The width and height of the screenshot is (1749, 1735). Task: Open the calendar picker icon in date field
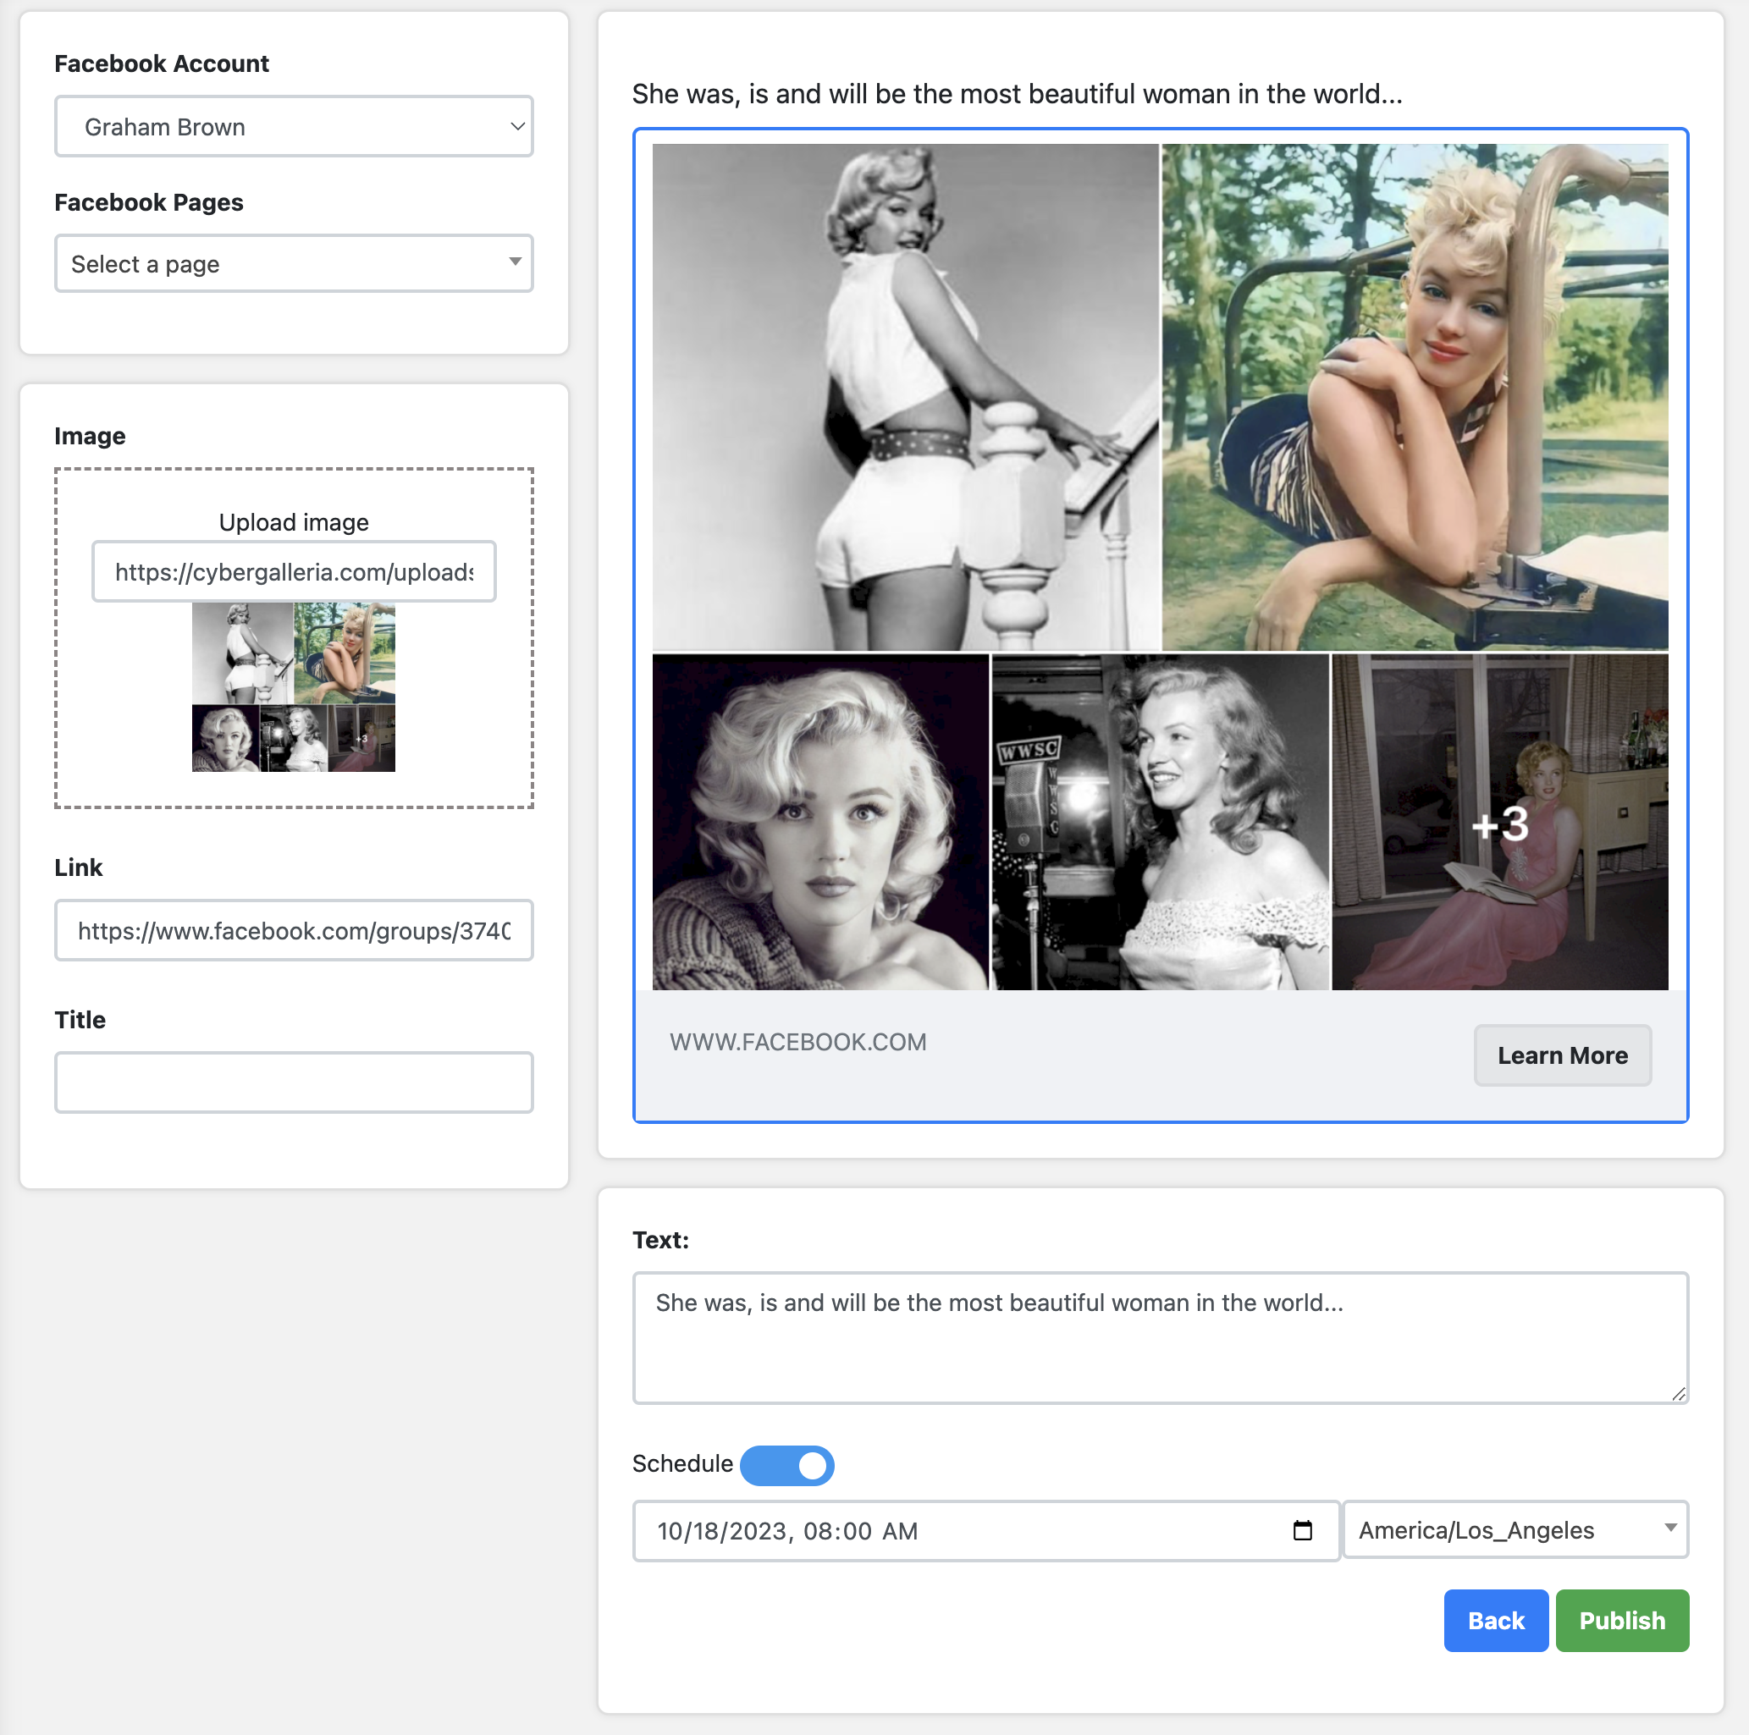(x=1302, y=1530)
